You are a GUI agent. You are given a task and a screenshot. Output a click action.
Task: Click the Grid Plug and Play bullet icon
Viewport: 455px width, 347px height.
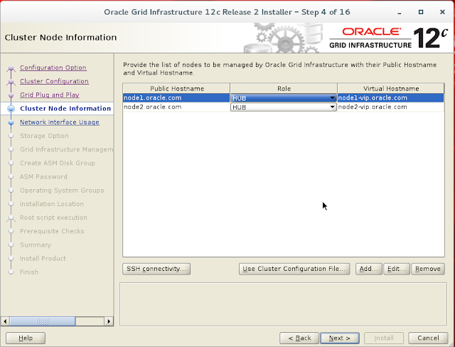[x=11, y=95]
